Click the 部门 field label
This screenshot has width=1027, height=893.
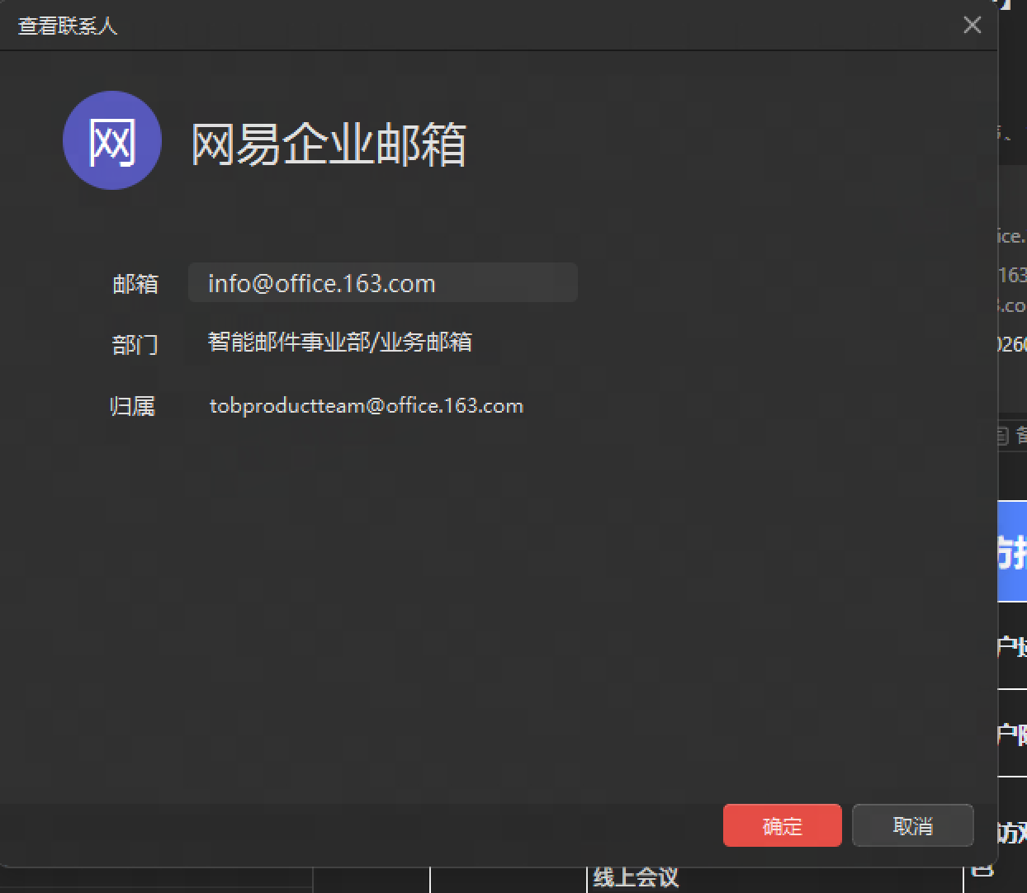tap(135, 344)
